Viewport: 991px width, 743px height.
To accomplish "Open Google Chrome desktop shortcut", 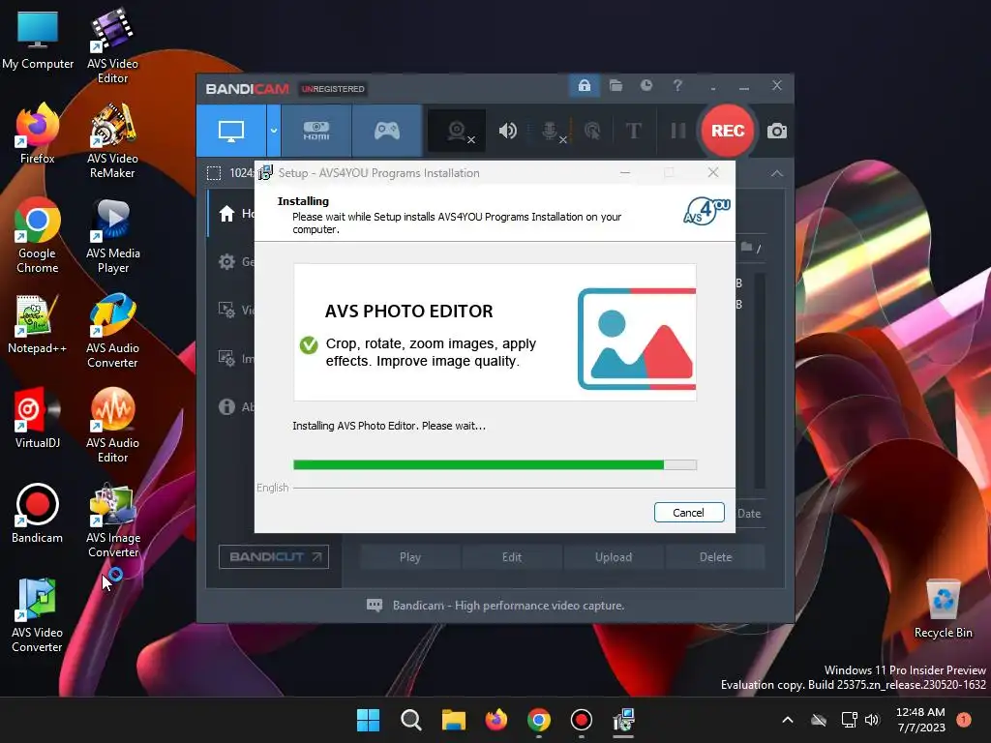I will tap(38, 235).
